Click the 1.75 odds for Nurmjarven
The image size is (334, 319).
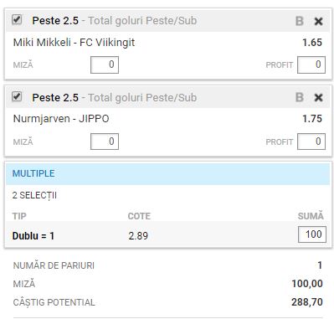pos(312,119)
